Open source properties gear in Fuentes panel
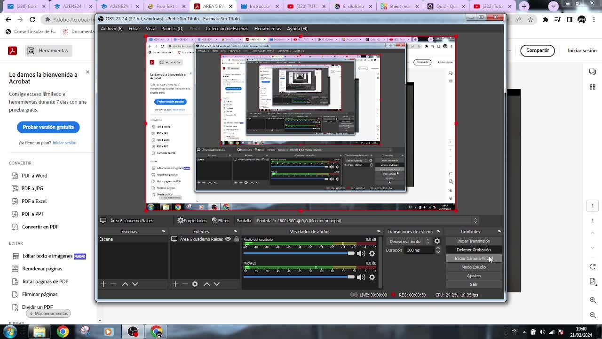Screen dimensions: 602x339 [195, 284]
